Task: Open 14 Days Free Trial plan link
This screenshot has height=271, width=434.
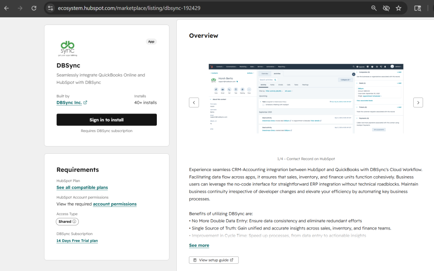Action: point(77,241)
